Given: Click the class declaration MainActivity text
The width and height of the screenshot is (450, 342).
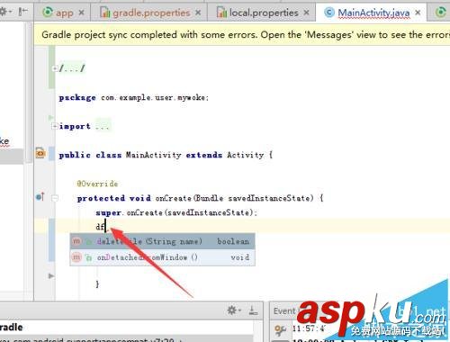Looking at the screenshot, I should (153, 155).
